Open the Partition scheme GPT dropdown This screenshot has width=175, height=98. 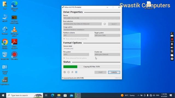(x=76, y=35)
